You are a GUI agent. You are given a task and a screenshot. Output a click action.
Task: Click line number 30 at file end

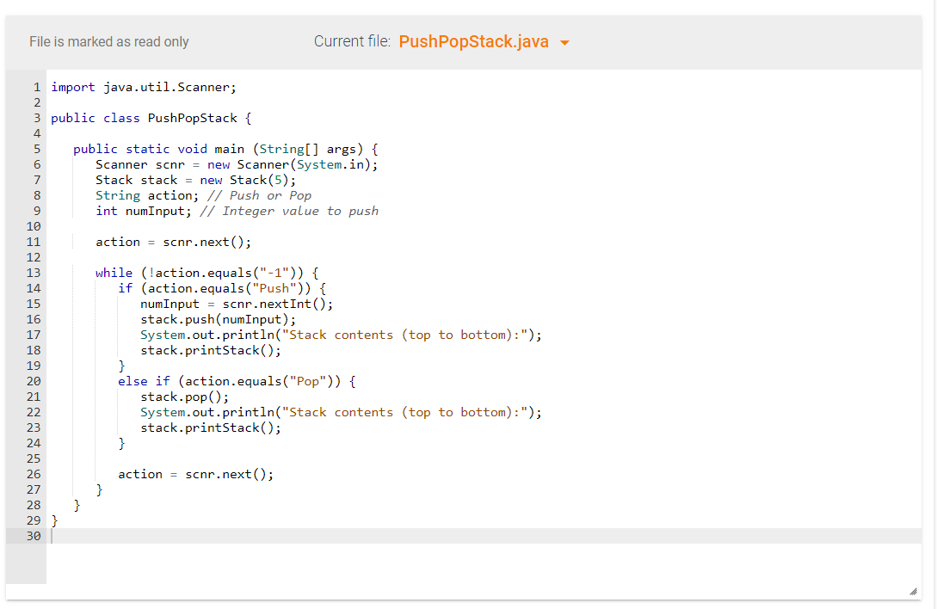34,536
